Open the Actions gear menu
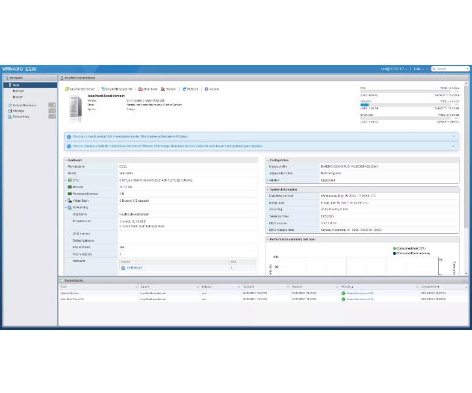The image size is (472, 393). (x=206, y=89)
